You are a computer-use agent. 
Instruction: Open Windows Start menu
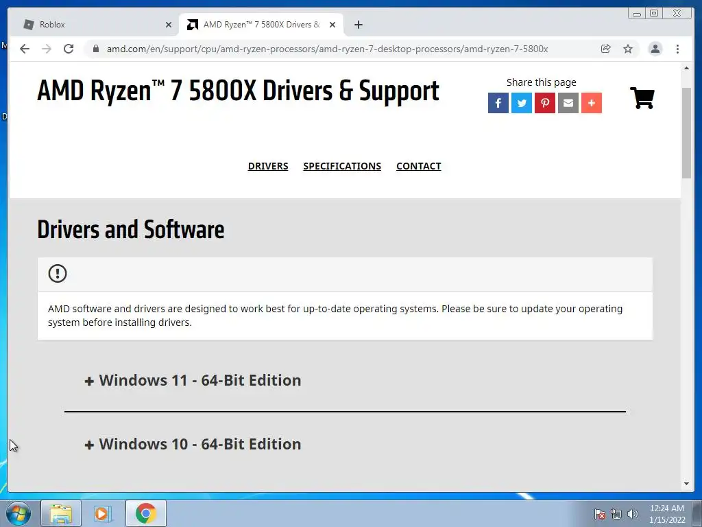(x=19, y=513)
